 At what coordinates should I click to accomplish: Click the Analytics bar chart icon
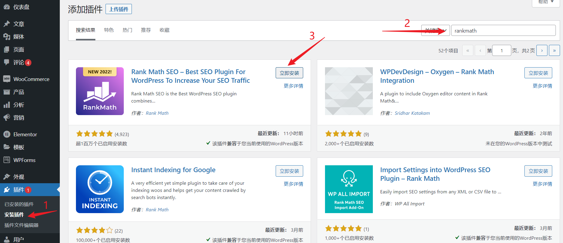coord(7,105)
